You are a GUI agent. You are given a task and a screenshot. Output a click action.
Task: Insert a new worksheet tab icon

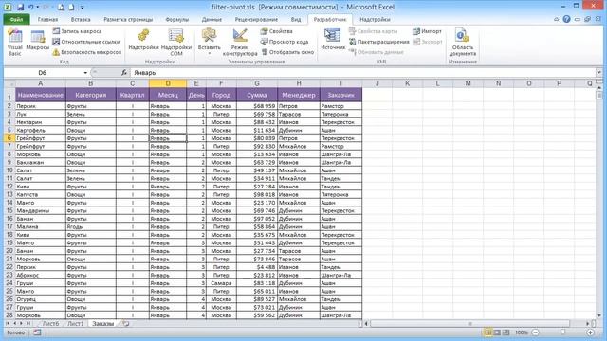coord(126,324)
